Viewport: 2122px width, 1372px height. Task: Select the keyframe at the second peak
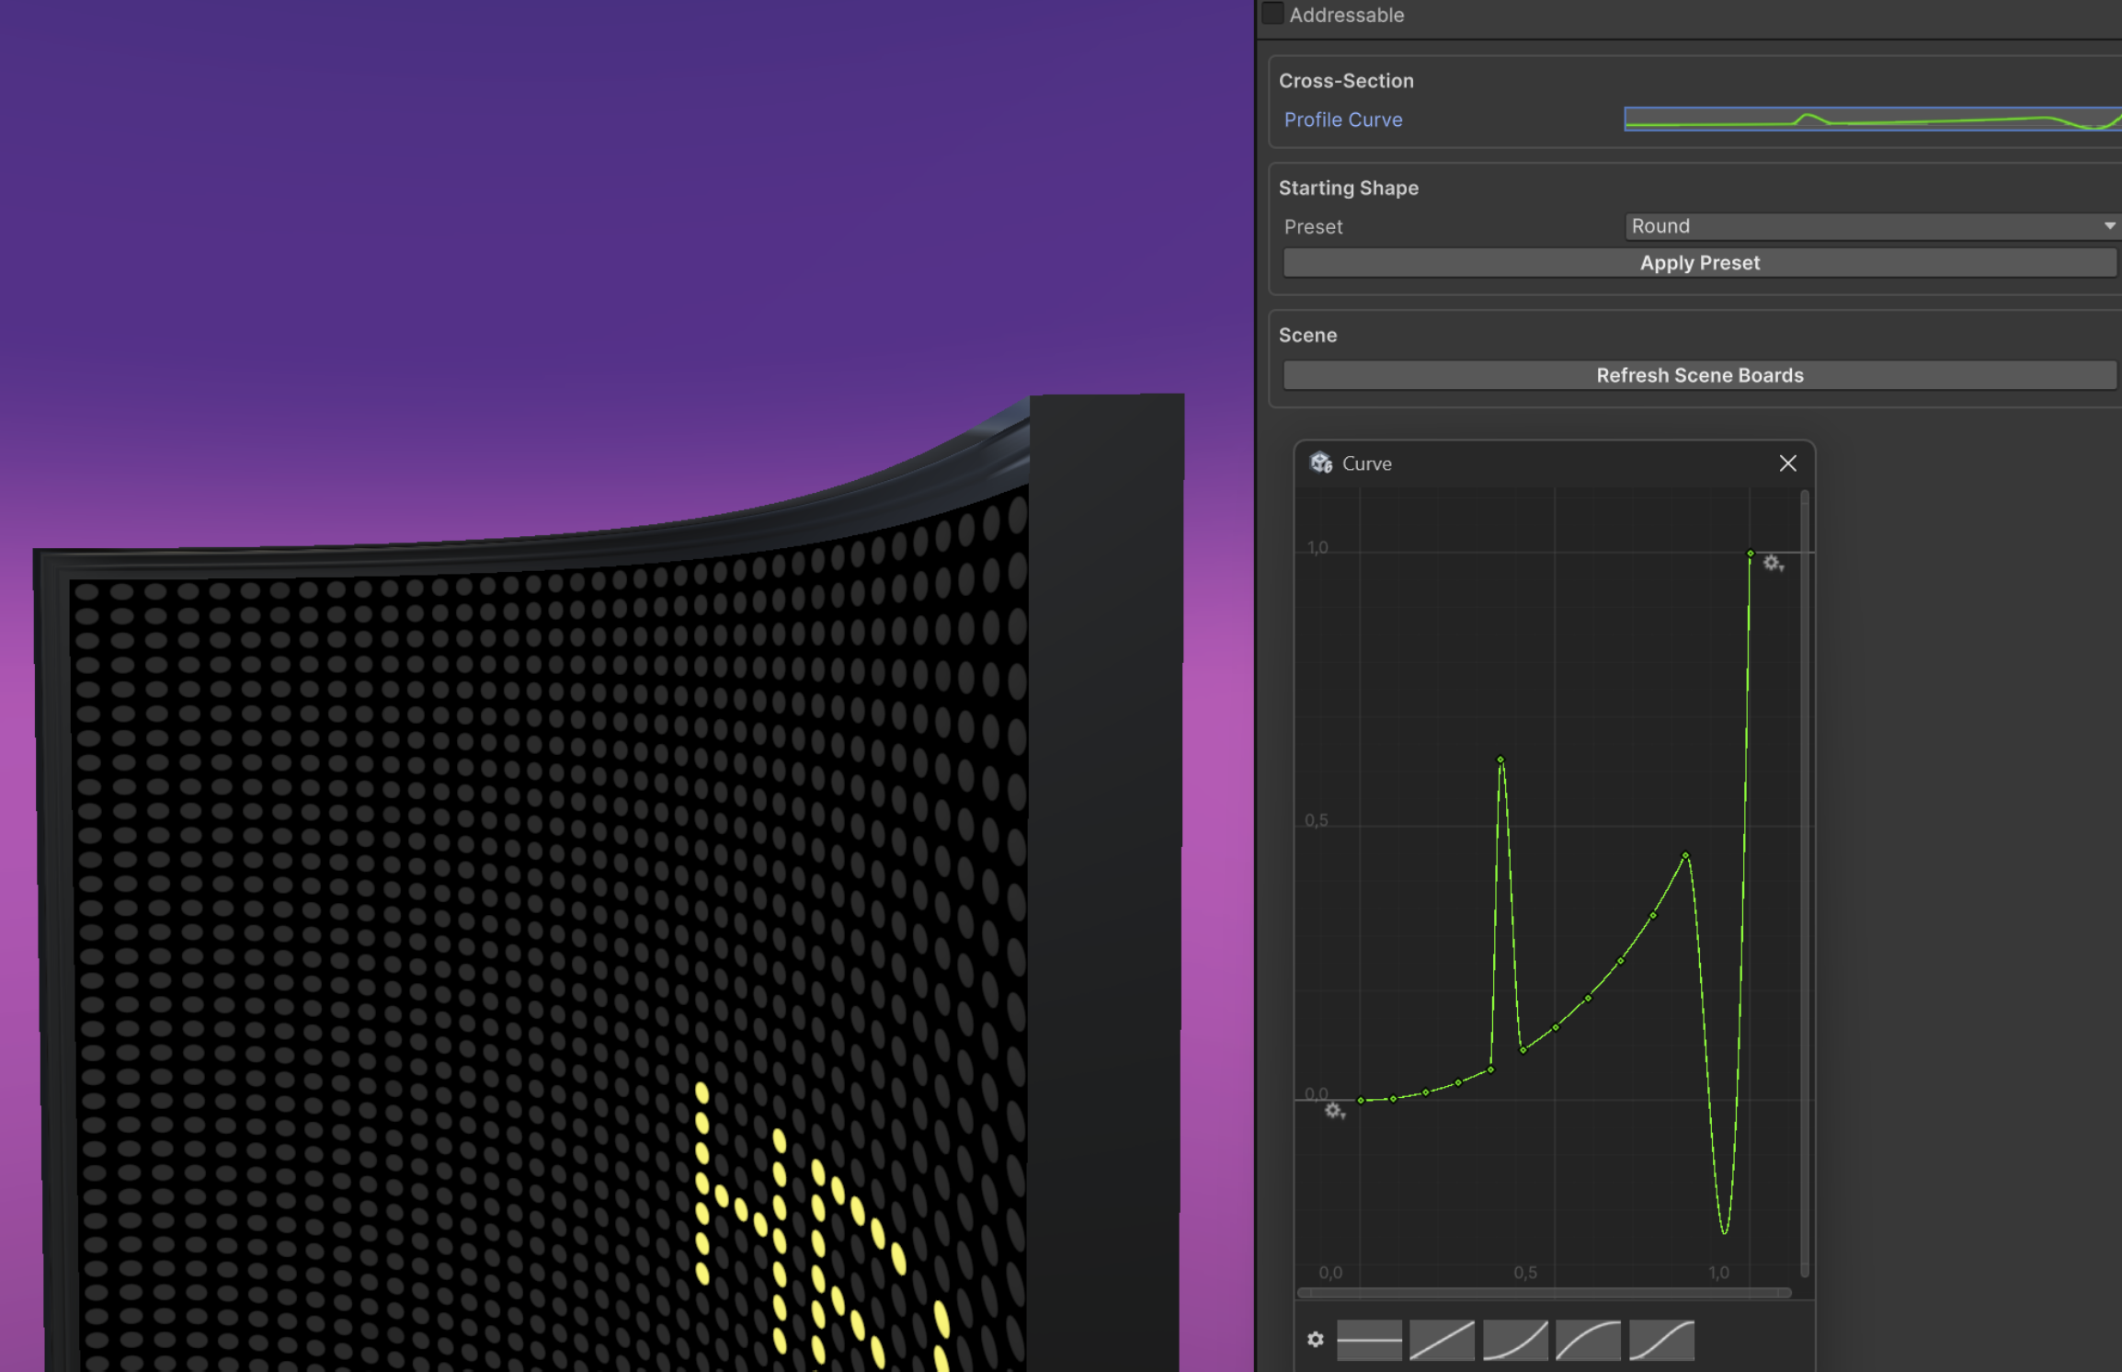click(x=1685, y=855)
